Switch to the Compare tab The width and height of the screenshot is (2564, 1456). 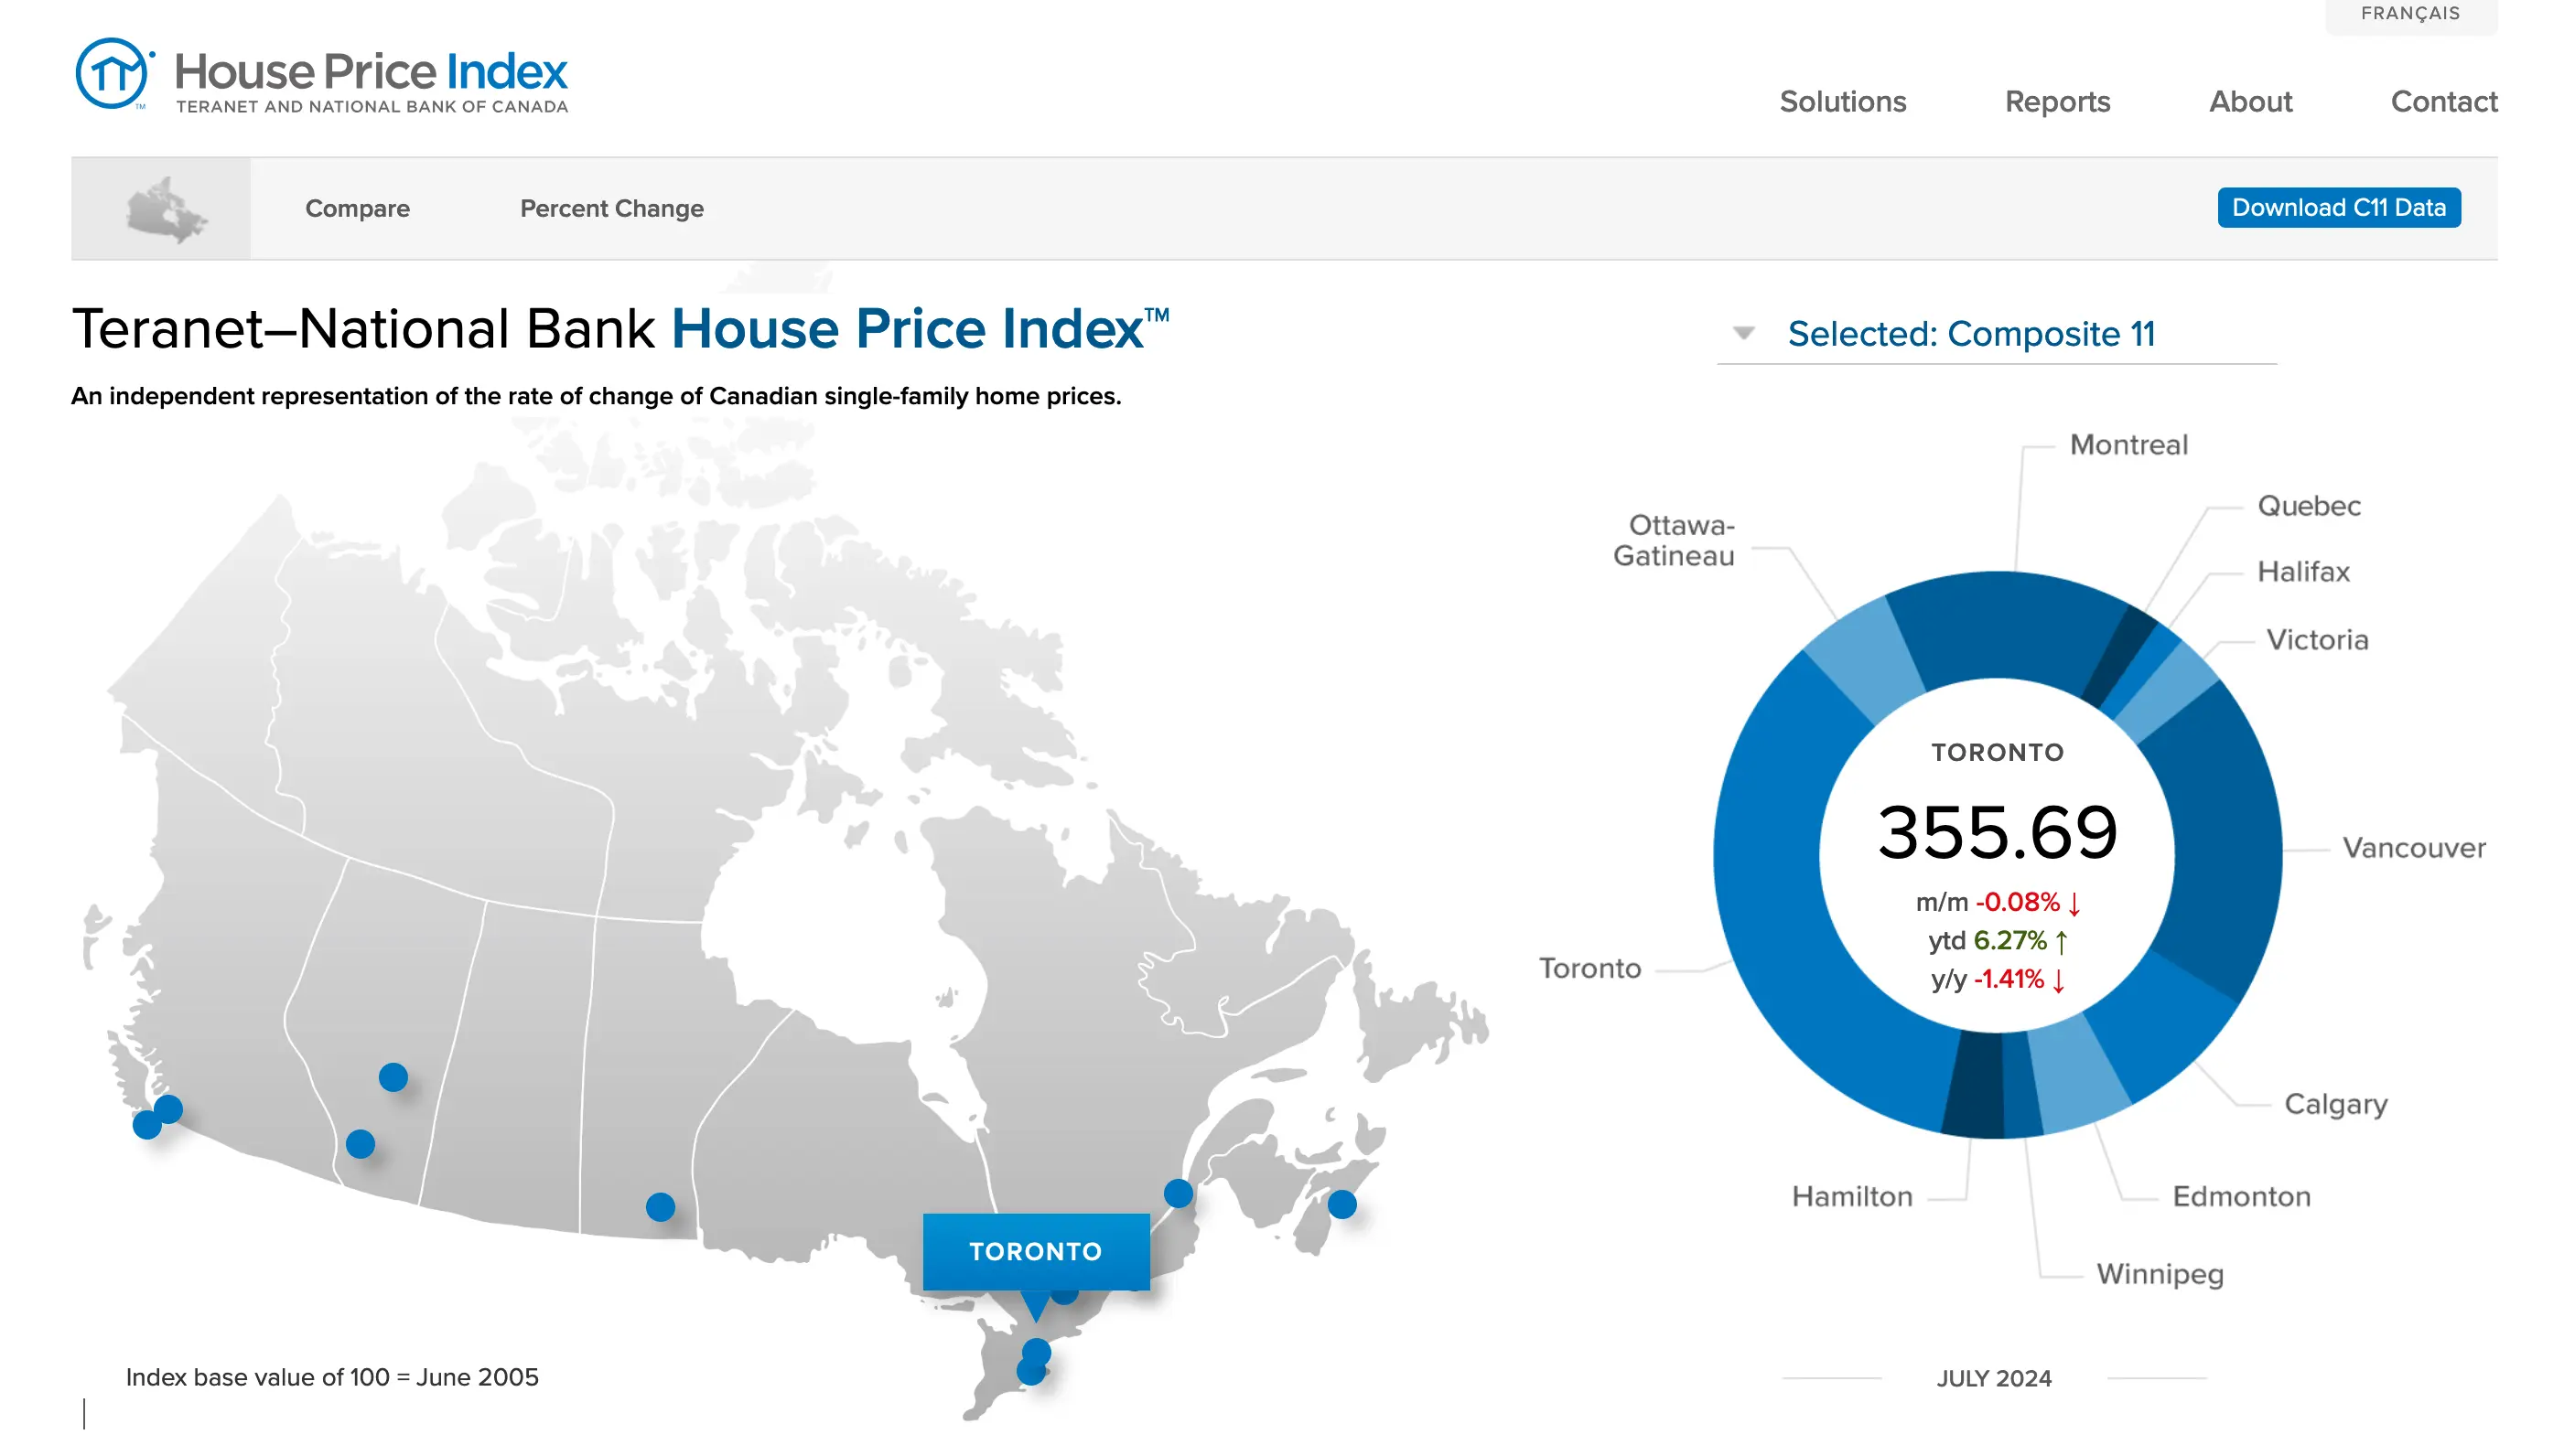tap(356, 208)
